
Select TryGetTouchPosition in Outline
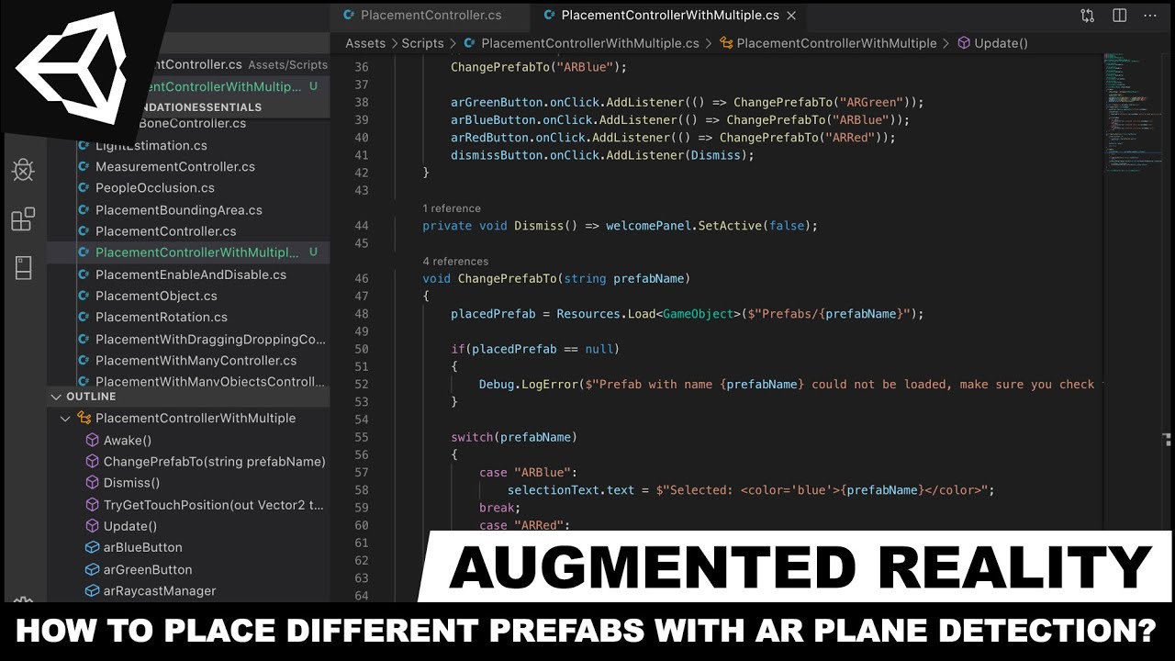click(x=213, y=504)
